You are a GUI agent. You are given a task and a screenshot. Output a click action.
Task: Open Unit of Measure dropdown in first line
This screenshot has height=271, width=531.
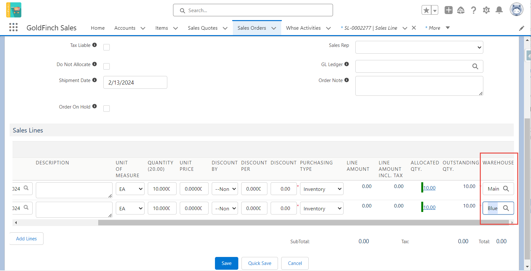click(x=130, y=189)
